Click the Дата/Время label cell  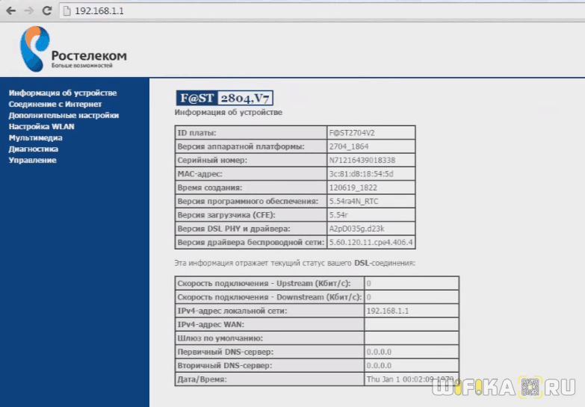tap(270, 379)
